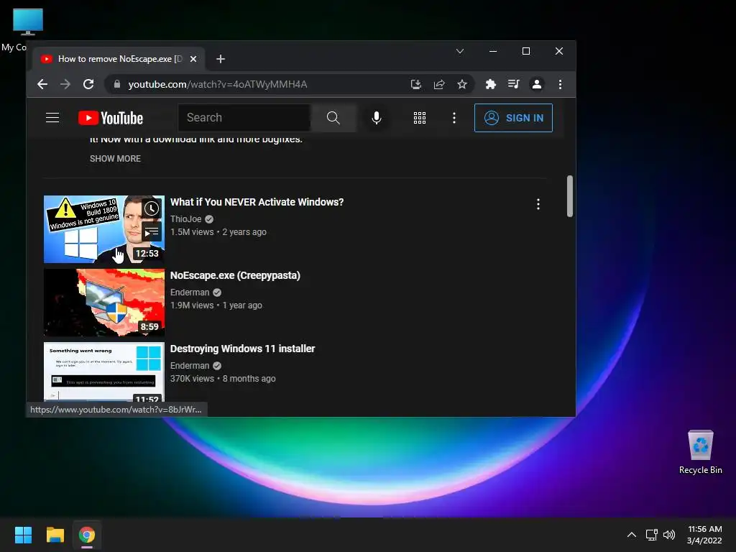Select Recycle Bin desktop icon
This screenshot has width=736, height=552.
tap(700, 452)
